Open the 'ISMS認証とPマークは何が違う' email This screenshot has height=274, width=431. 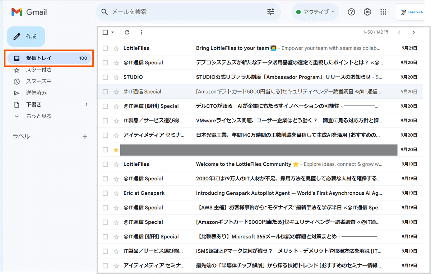coord(260,251)
